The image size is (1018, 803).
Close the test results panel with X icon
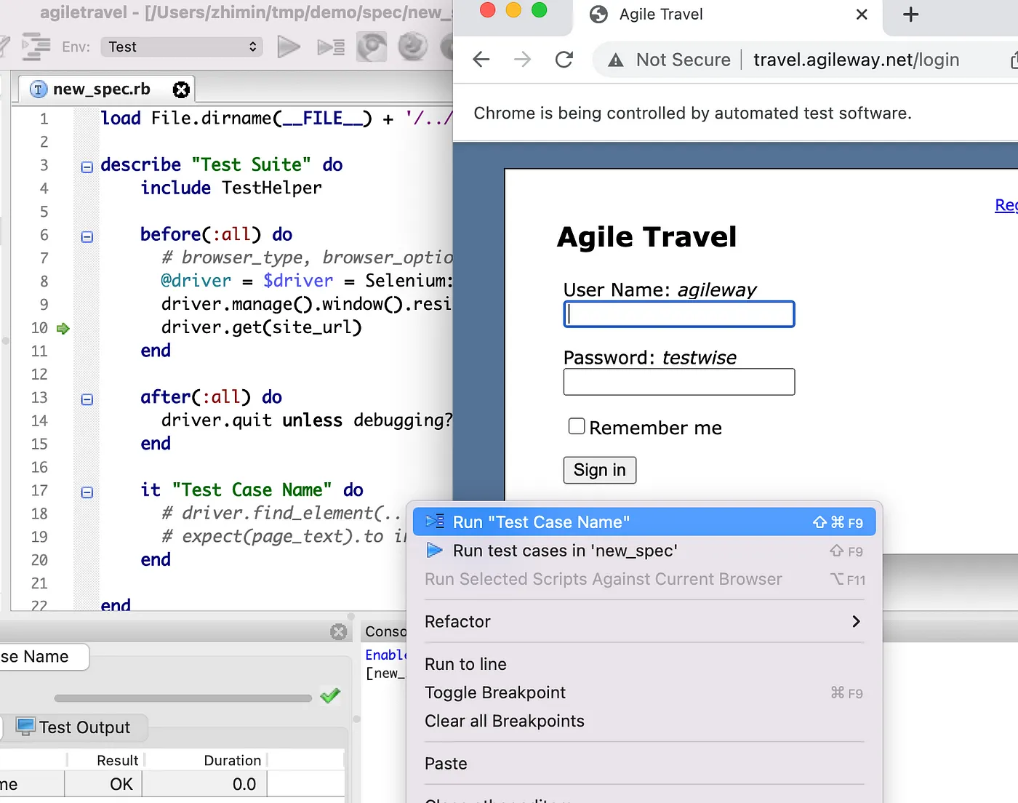pos(338,631)
